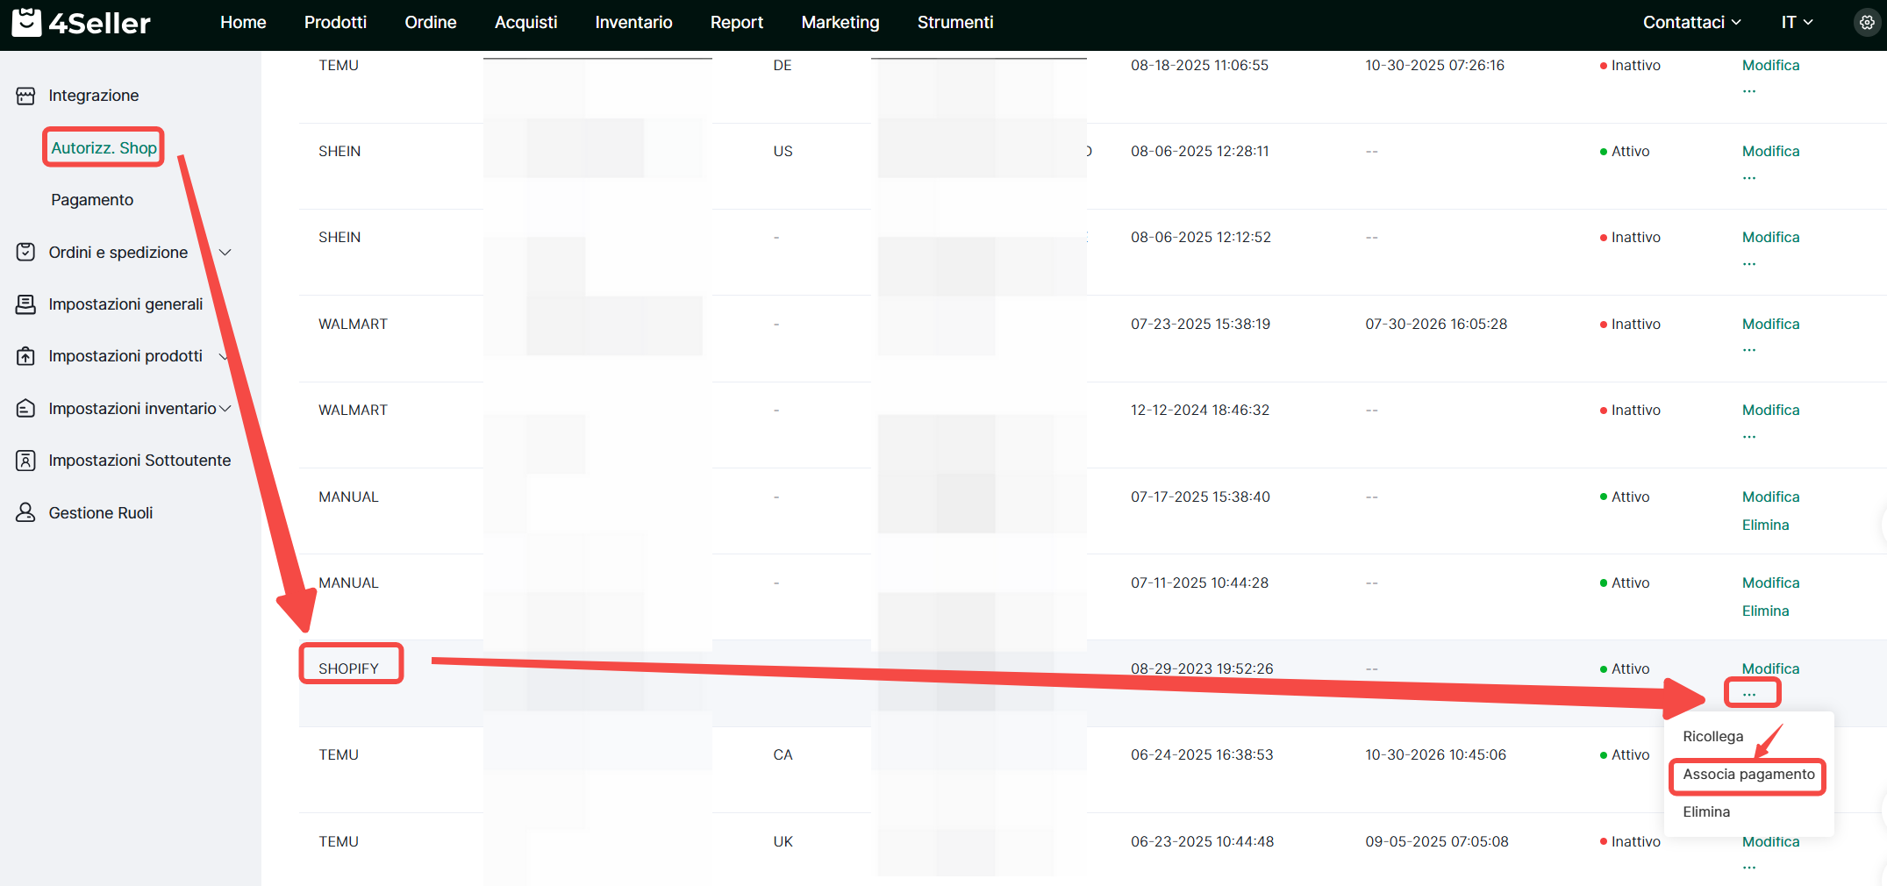1887x886 pixels.
Task: Expand Ordini e spedizione chevron
Action: pyautogui.click(x=225, y=253)
